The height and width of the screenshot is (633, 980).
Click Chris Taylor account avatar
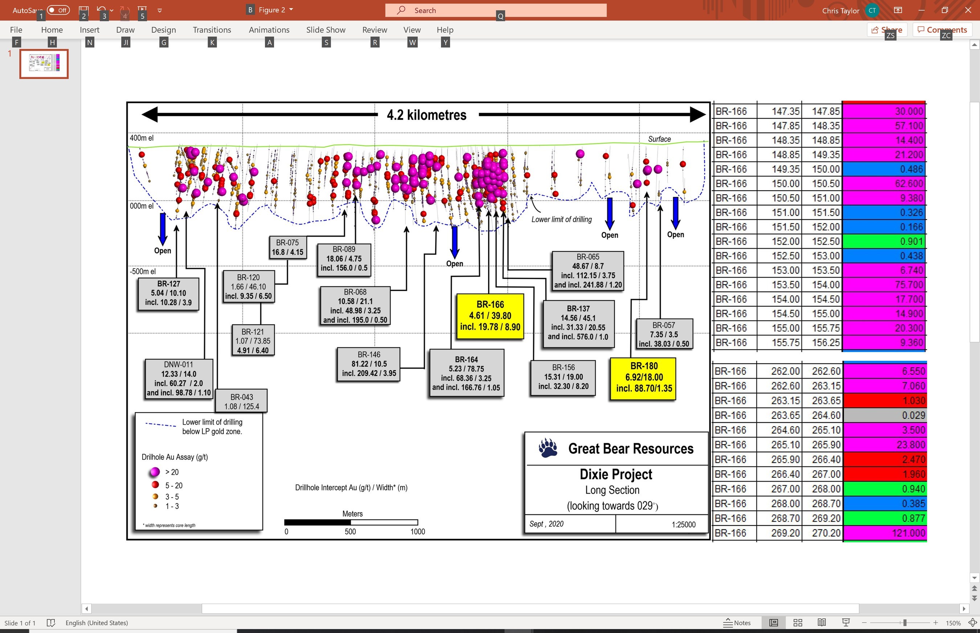tap(872, 10)
